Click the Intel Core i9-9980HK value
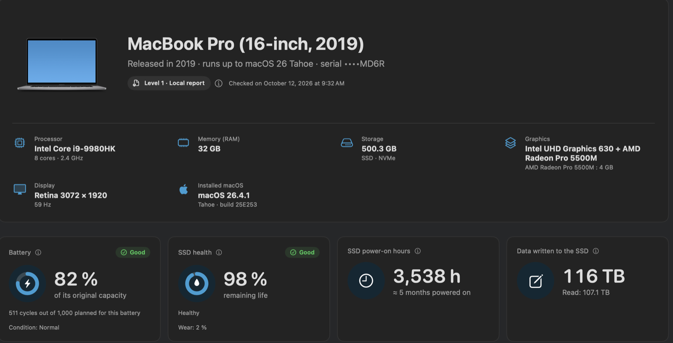The height and width of the screenshot is (343, 673). (x=75, y=149)
